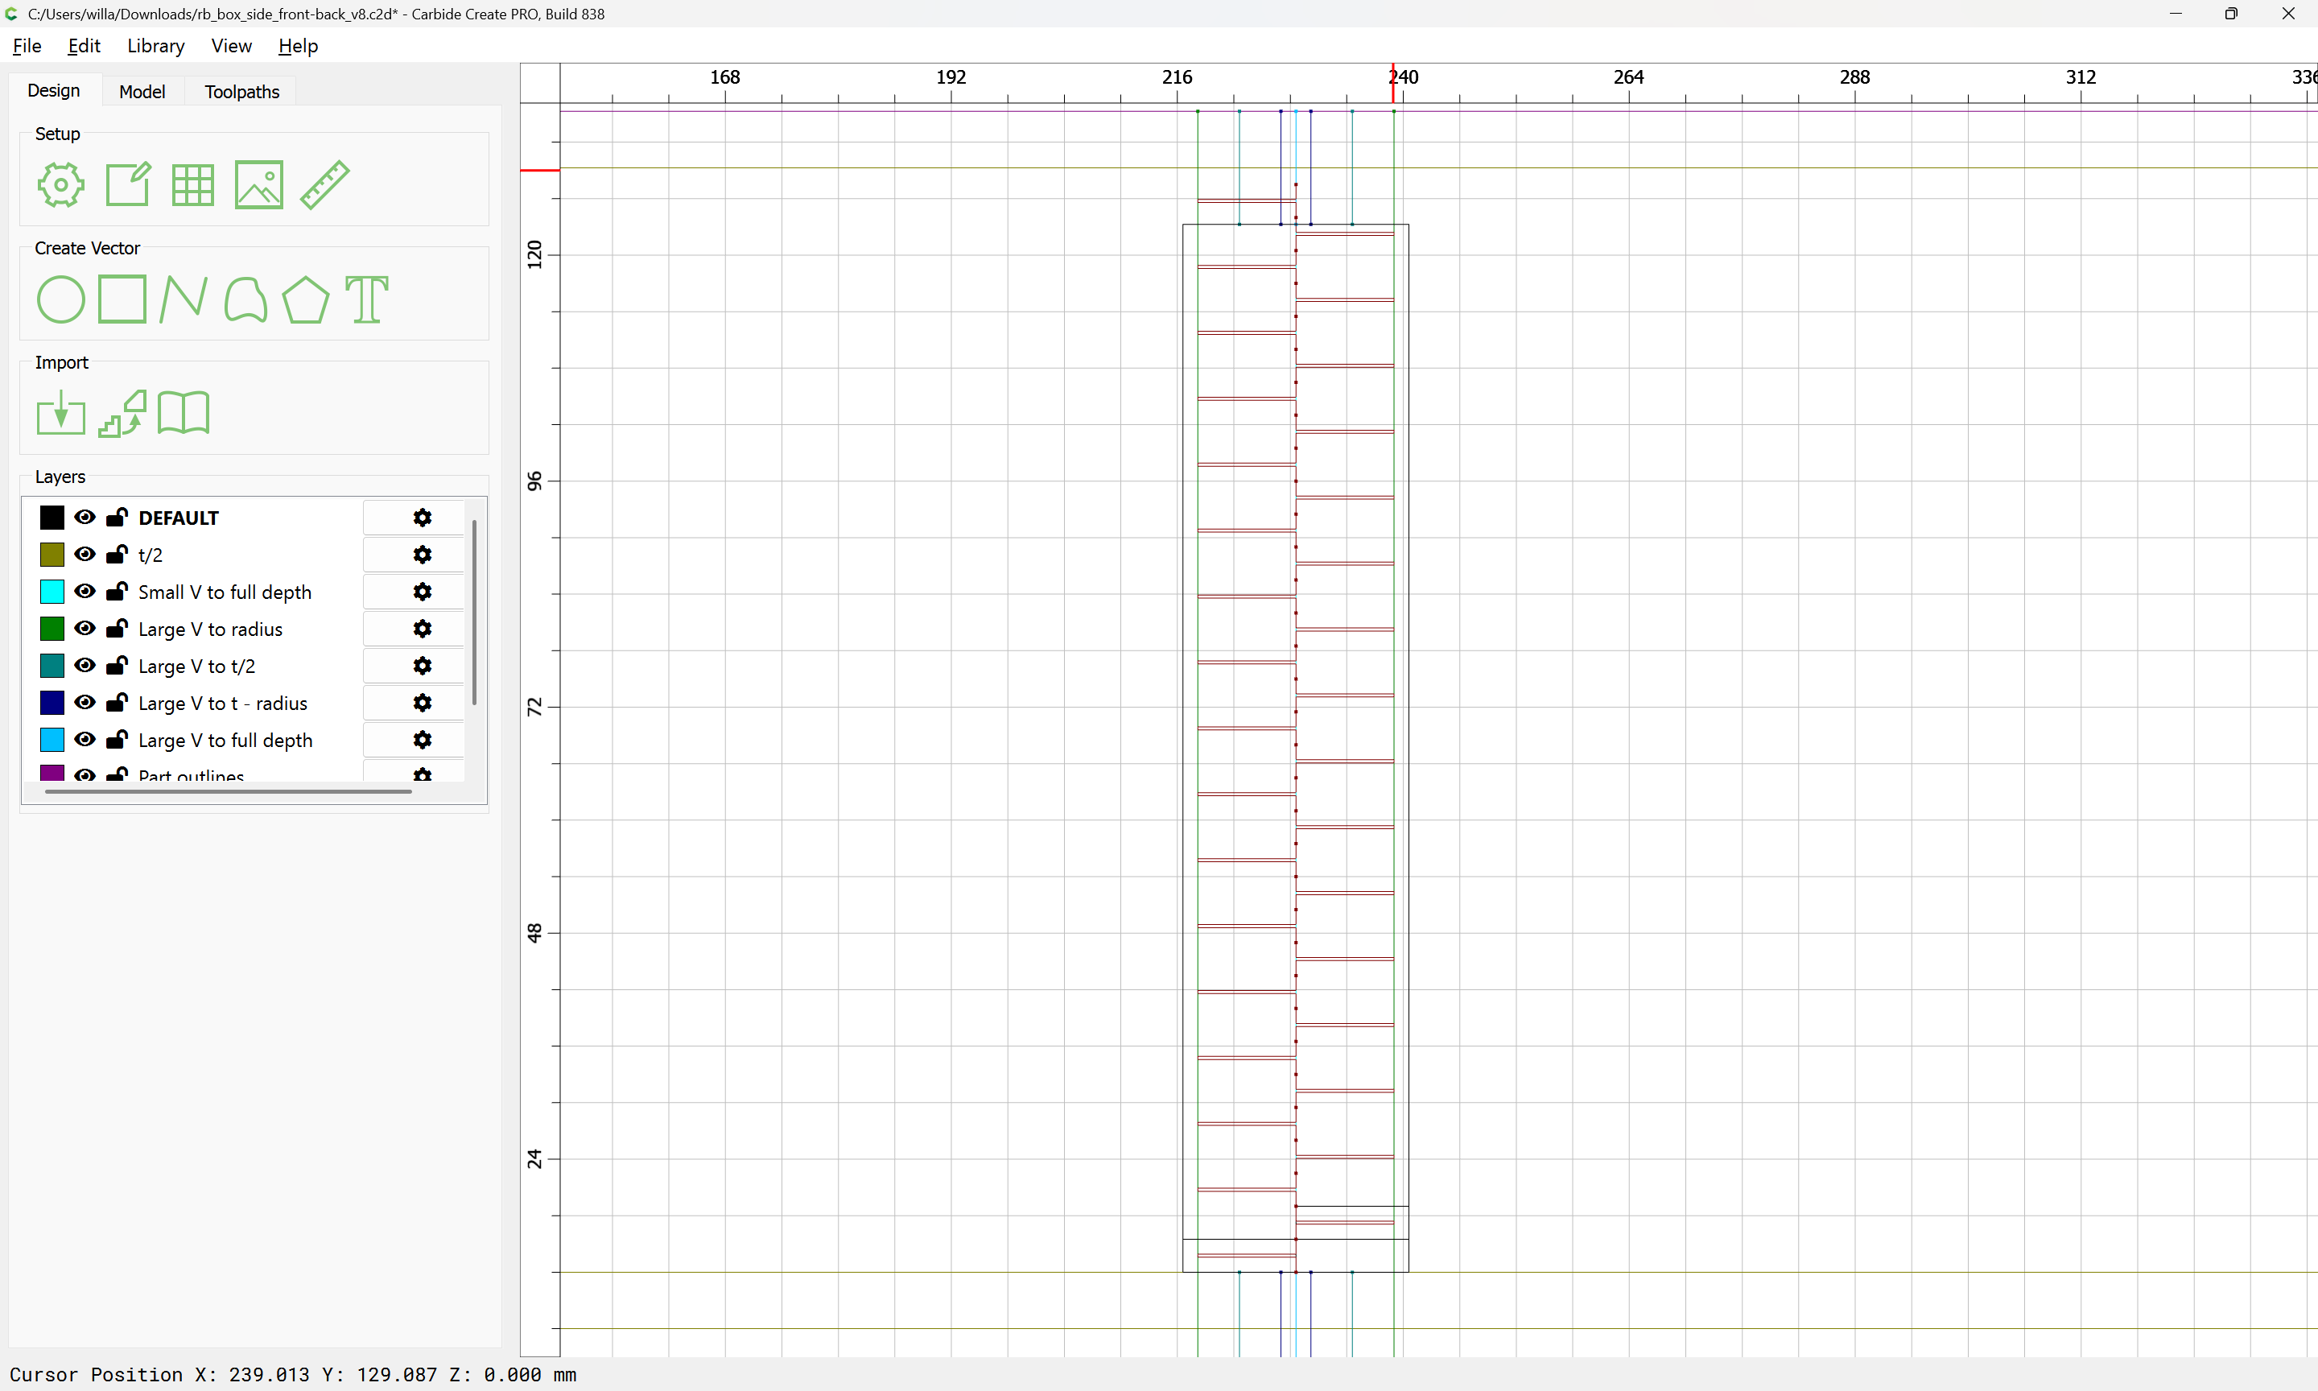Image resolution: width=2318 pixels, height=1391 pixels.
Task: Open settings for Large V to t/2 layer
Action: [x=423, y=666]
